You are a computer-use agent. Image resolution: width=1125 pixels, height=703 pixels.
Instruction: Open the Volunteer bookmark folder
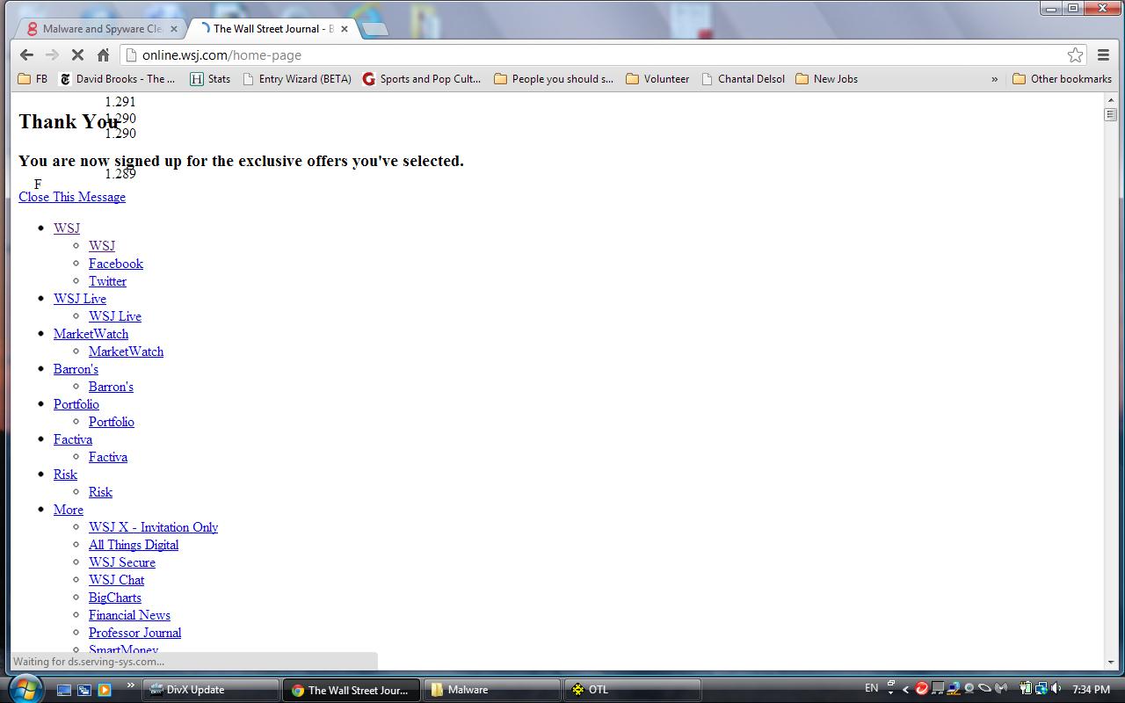[x=657, y=79]
